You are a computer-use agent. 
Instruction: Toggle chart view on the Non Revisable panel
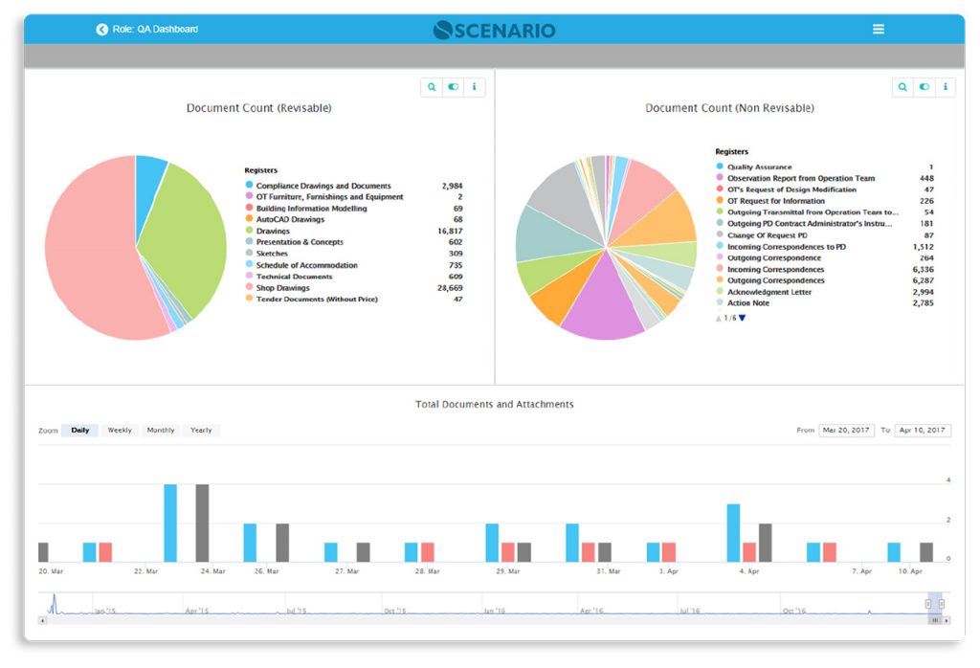(924, 86)
